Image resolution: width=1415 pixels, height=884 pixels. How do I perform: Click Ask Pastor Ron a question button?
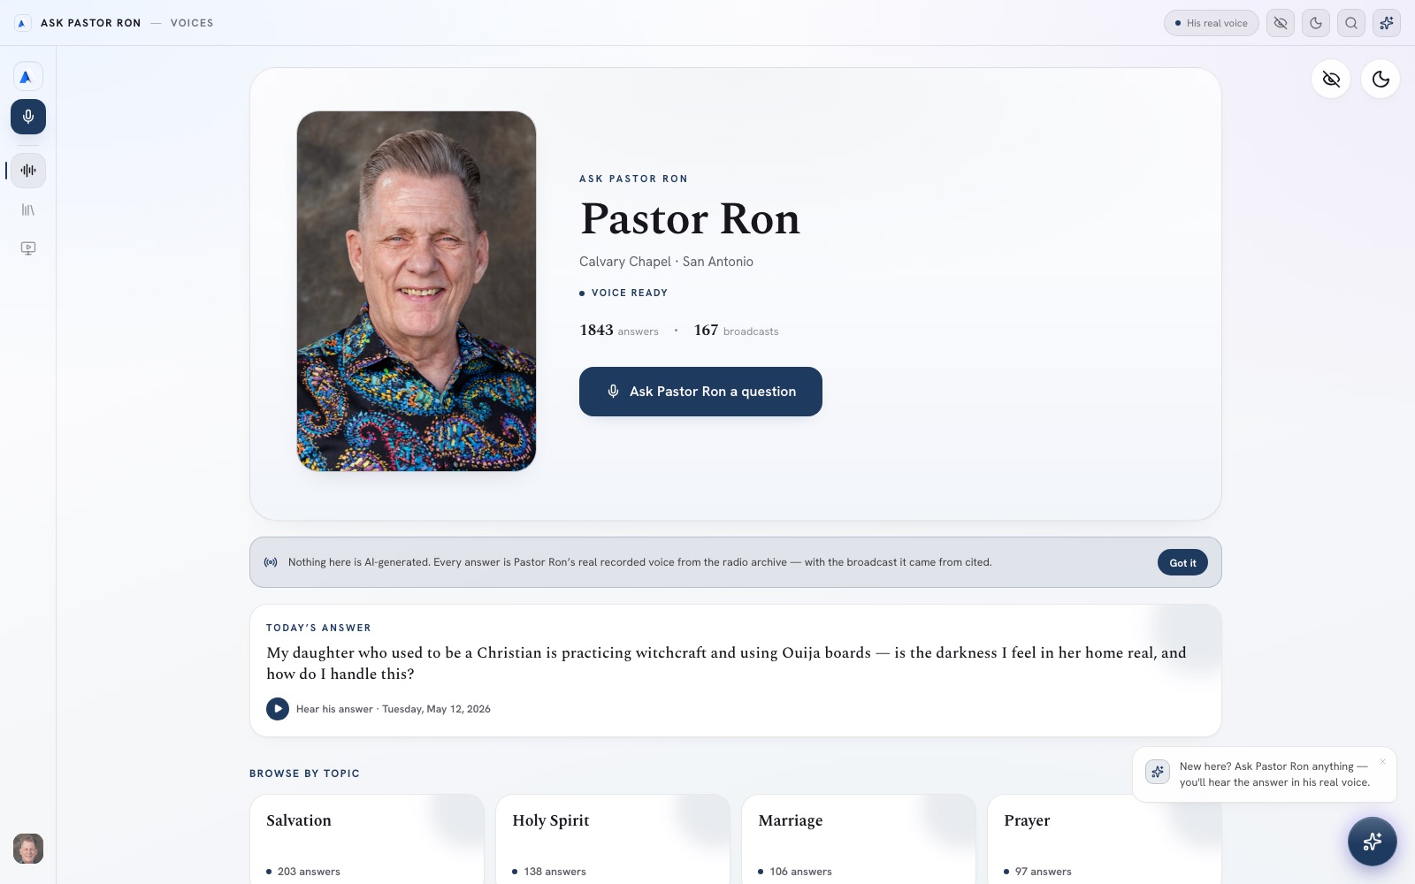[700, 392]
